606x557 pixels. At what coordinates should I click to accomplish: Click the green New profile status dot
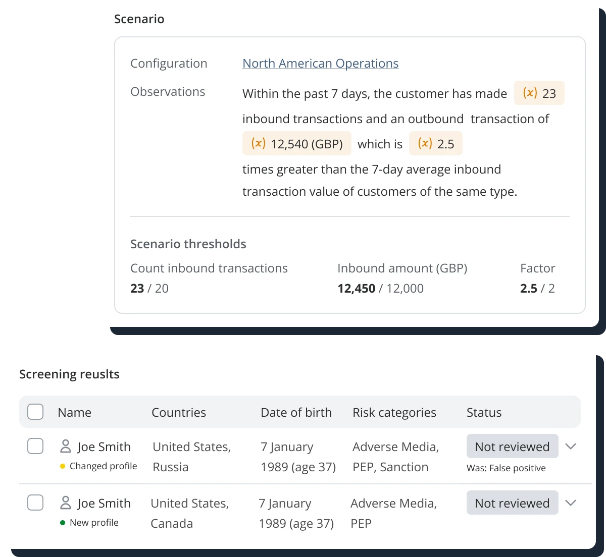click(63, 523)
